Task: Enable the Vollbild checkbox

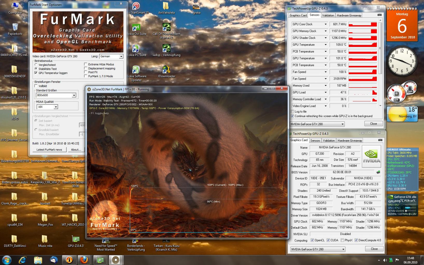Action: (36, 86)
